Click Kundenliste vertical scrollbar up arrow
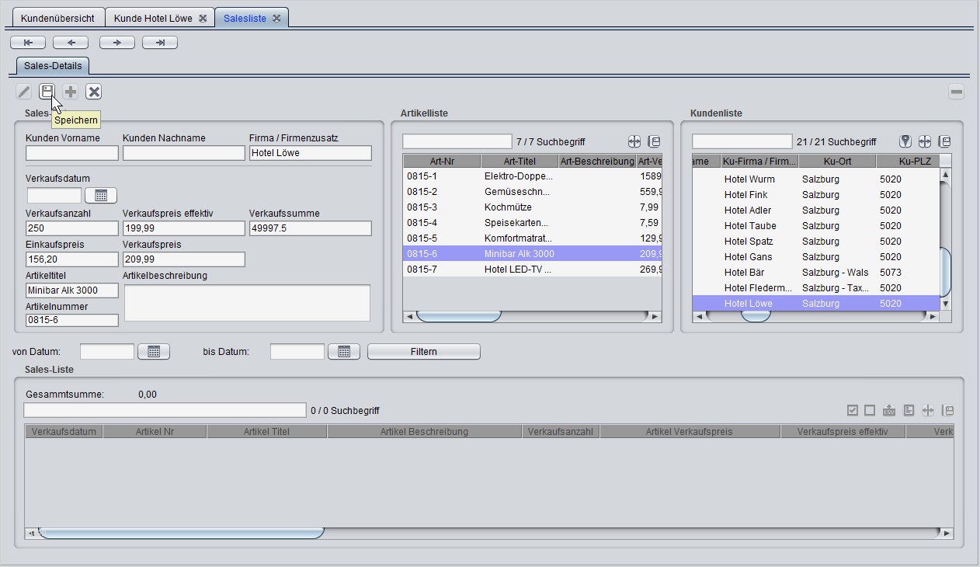The height and width of the screenshot is (567, 980). click(946, 175)
